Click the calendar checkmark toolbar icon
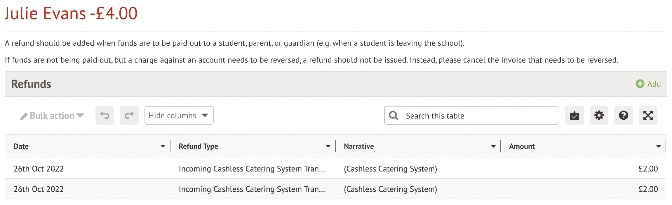This screenshot has width=672, height=205. (574, 116)
